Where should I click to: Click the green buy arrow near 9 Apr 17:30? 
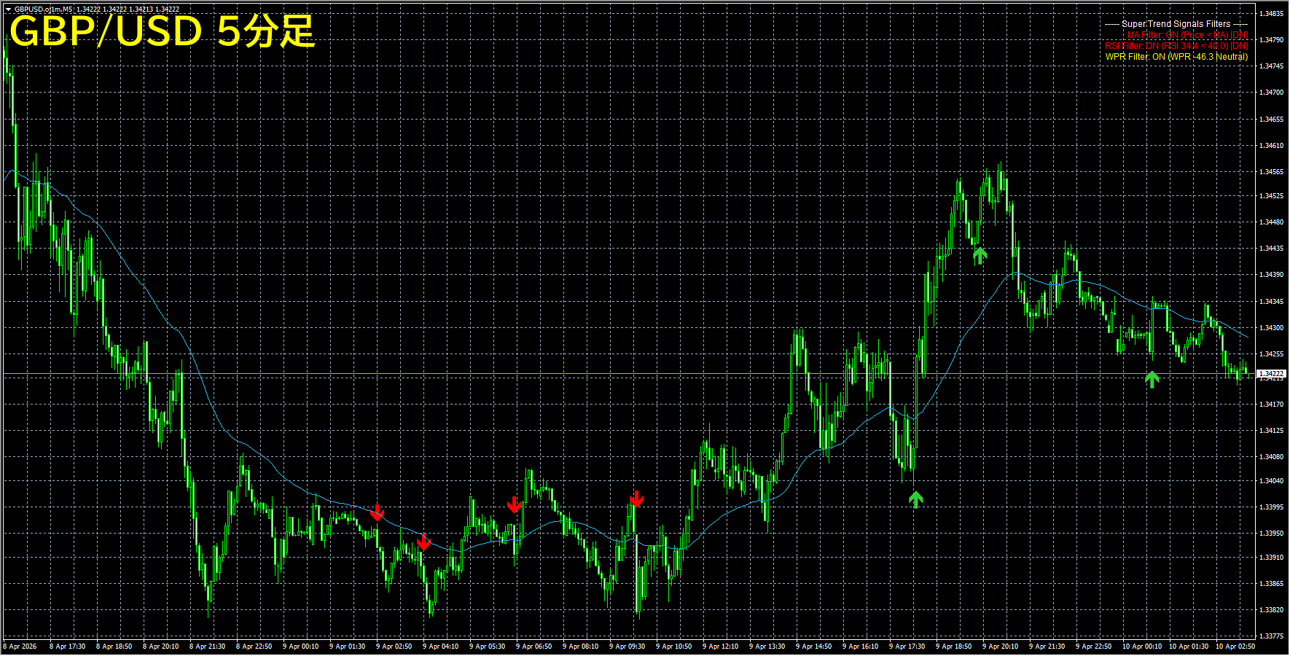click(x=916, y=499)
